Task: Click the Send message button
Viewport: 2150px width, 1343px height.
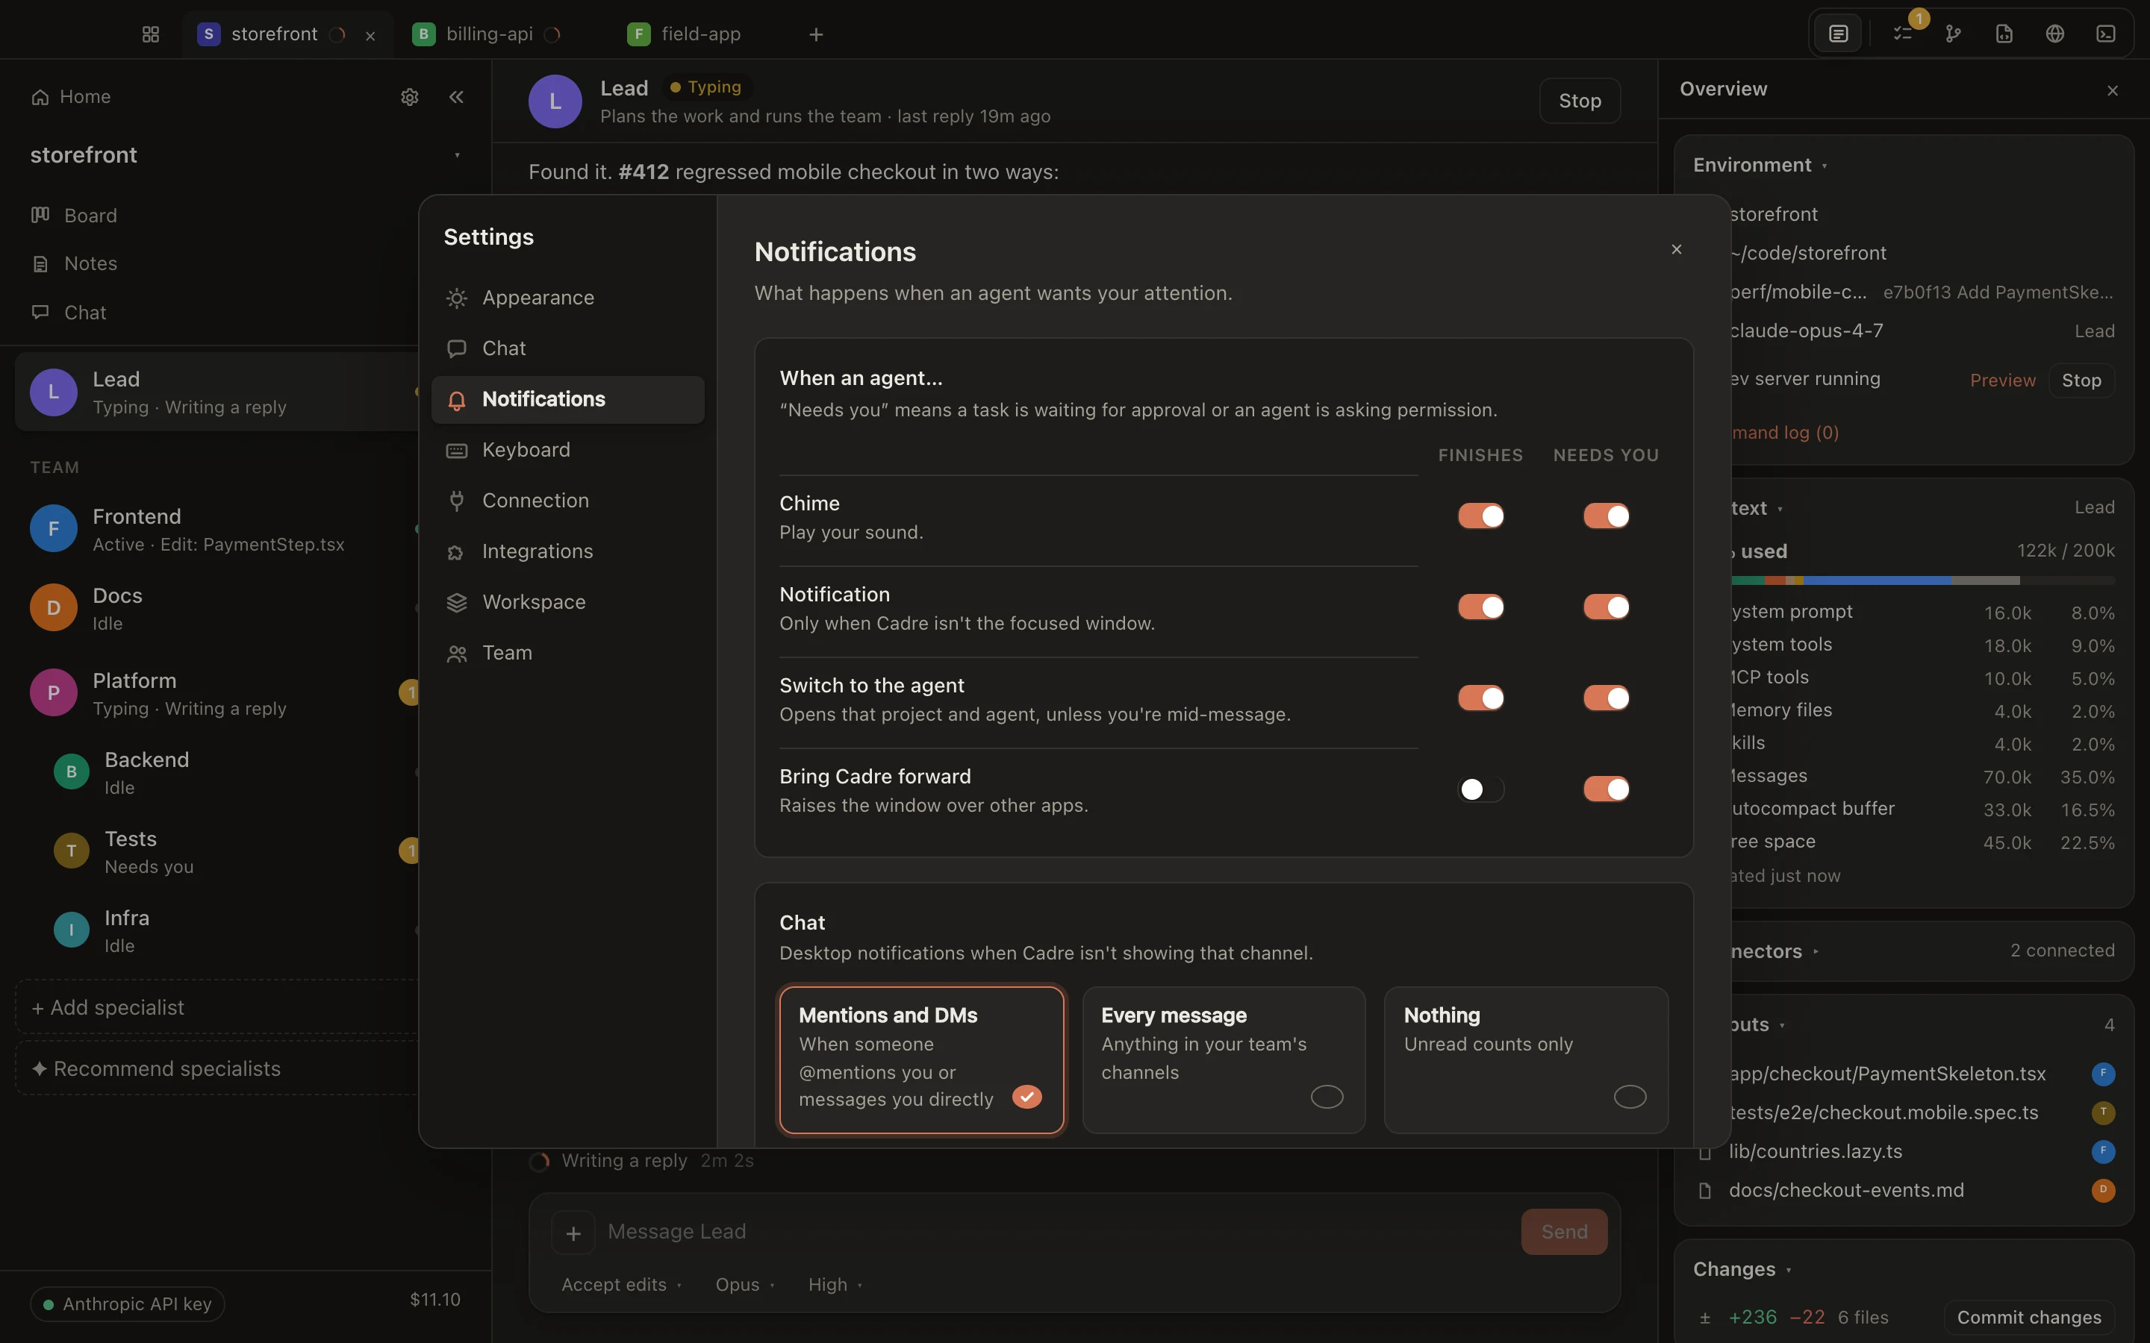Action: click(x=1564, y=1232)
